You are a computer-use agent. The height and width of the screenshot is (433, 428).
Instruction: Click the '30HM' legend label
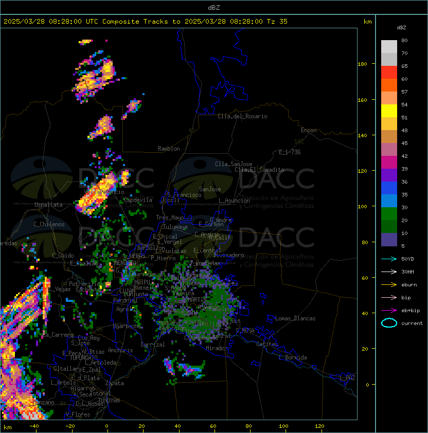click(x=407, y=272)
